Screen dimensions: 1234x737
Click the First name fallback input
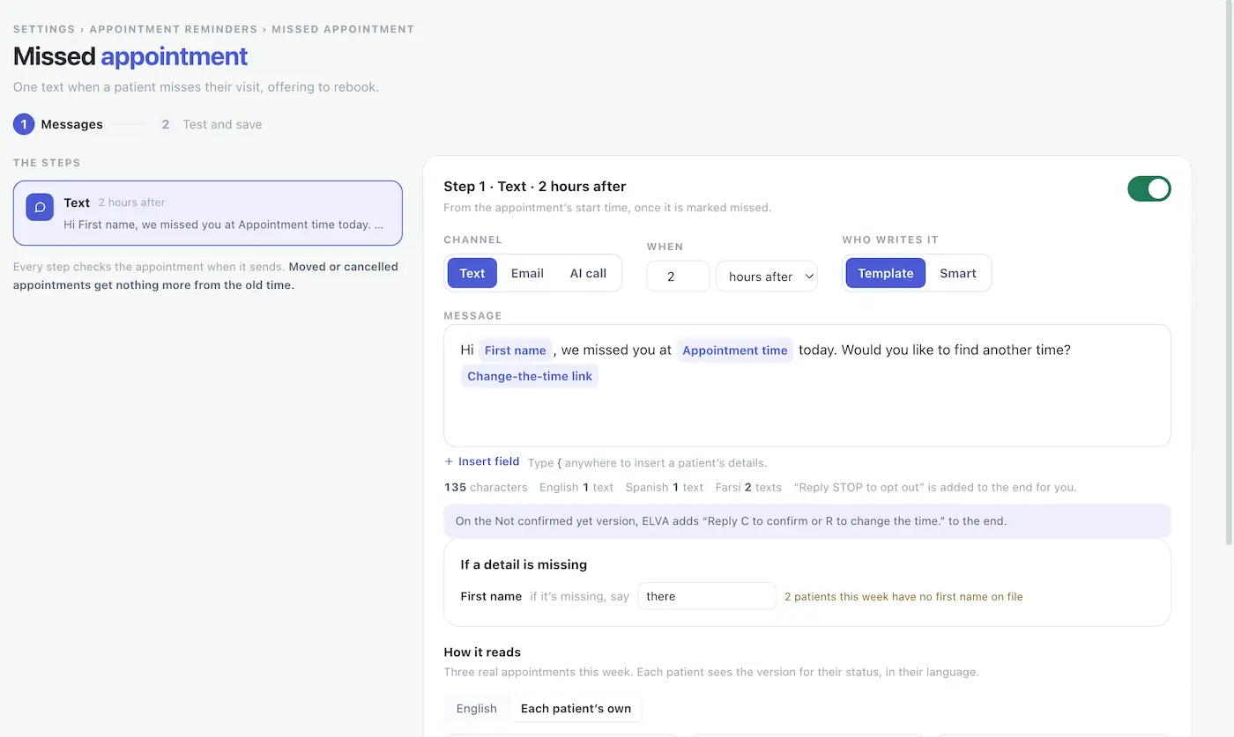tap(707, 596)
